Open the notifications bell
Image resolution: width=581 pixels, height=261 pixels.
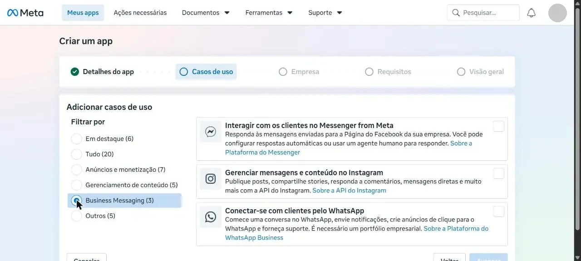[x=531, y=13]
